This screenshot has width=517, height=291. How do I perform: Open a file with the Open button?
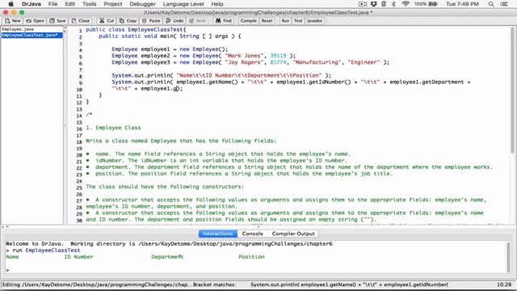click(35, 21)
